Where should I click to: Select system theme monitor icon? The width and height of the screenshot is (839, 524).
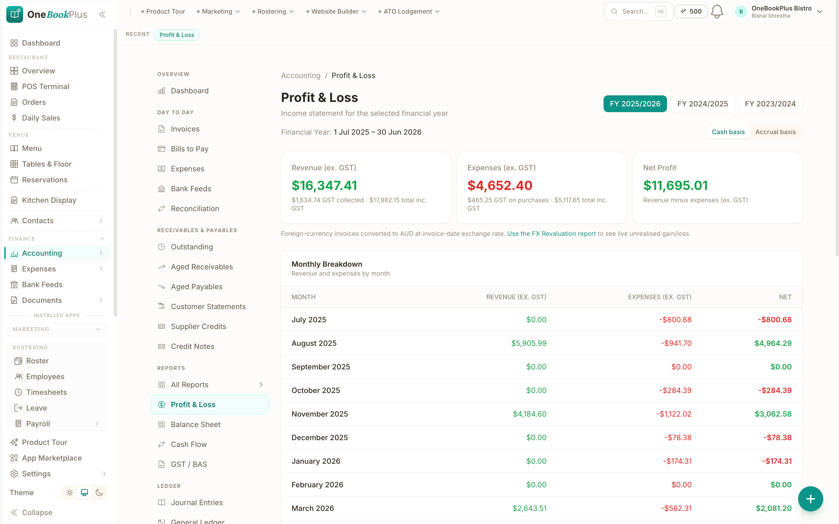click(x=84, y=493)
